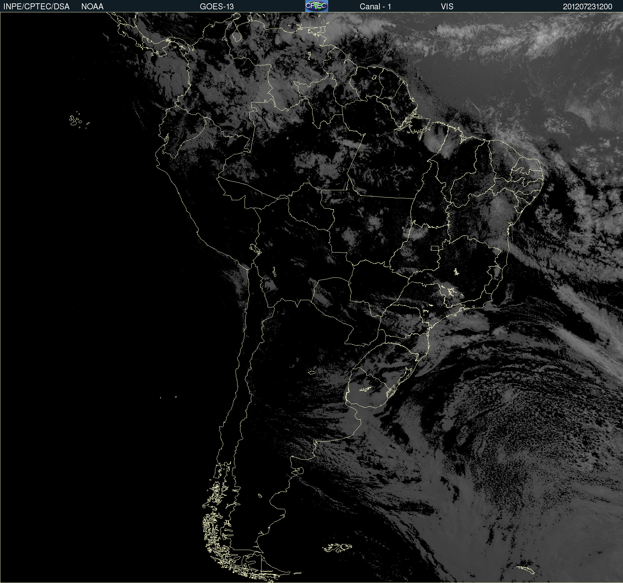Viewport: 623px width, 583px height.
Task: Click the timestamp '201207231200'
Action: click(x=587, y=7)
